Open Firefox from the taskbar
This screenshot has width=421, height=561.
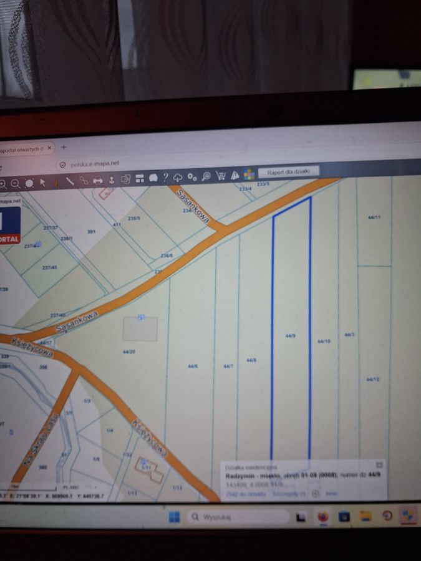pos(323,516)
